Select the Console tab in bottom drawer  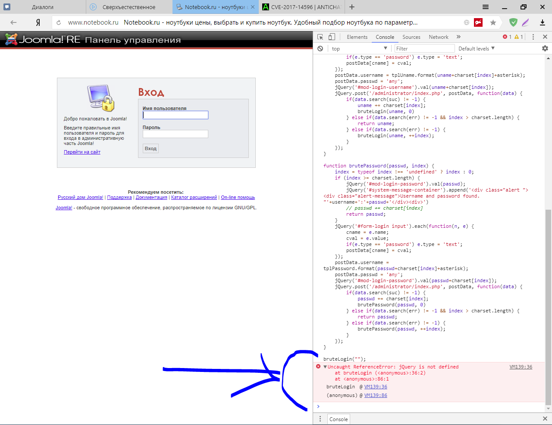(x=339, y=419)
